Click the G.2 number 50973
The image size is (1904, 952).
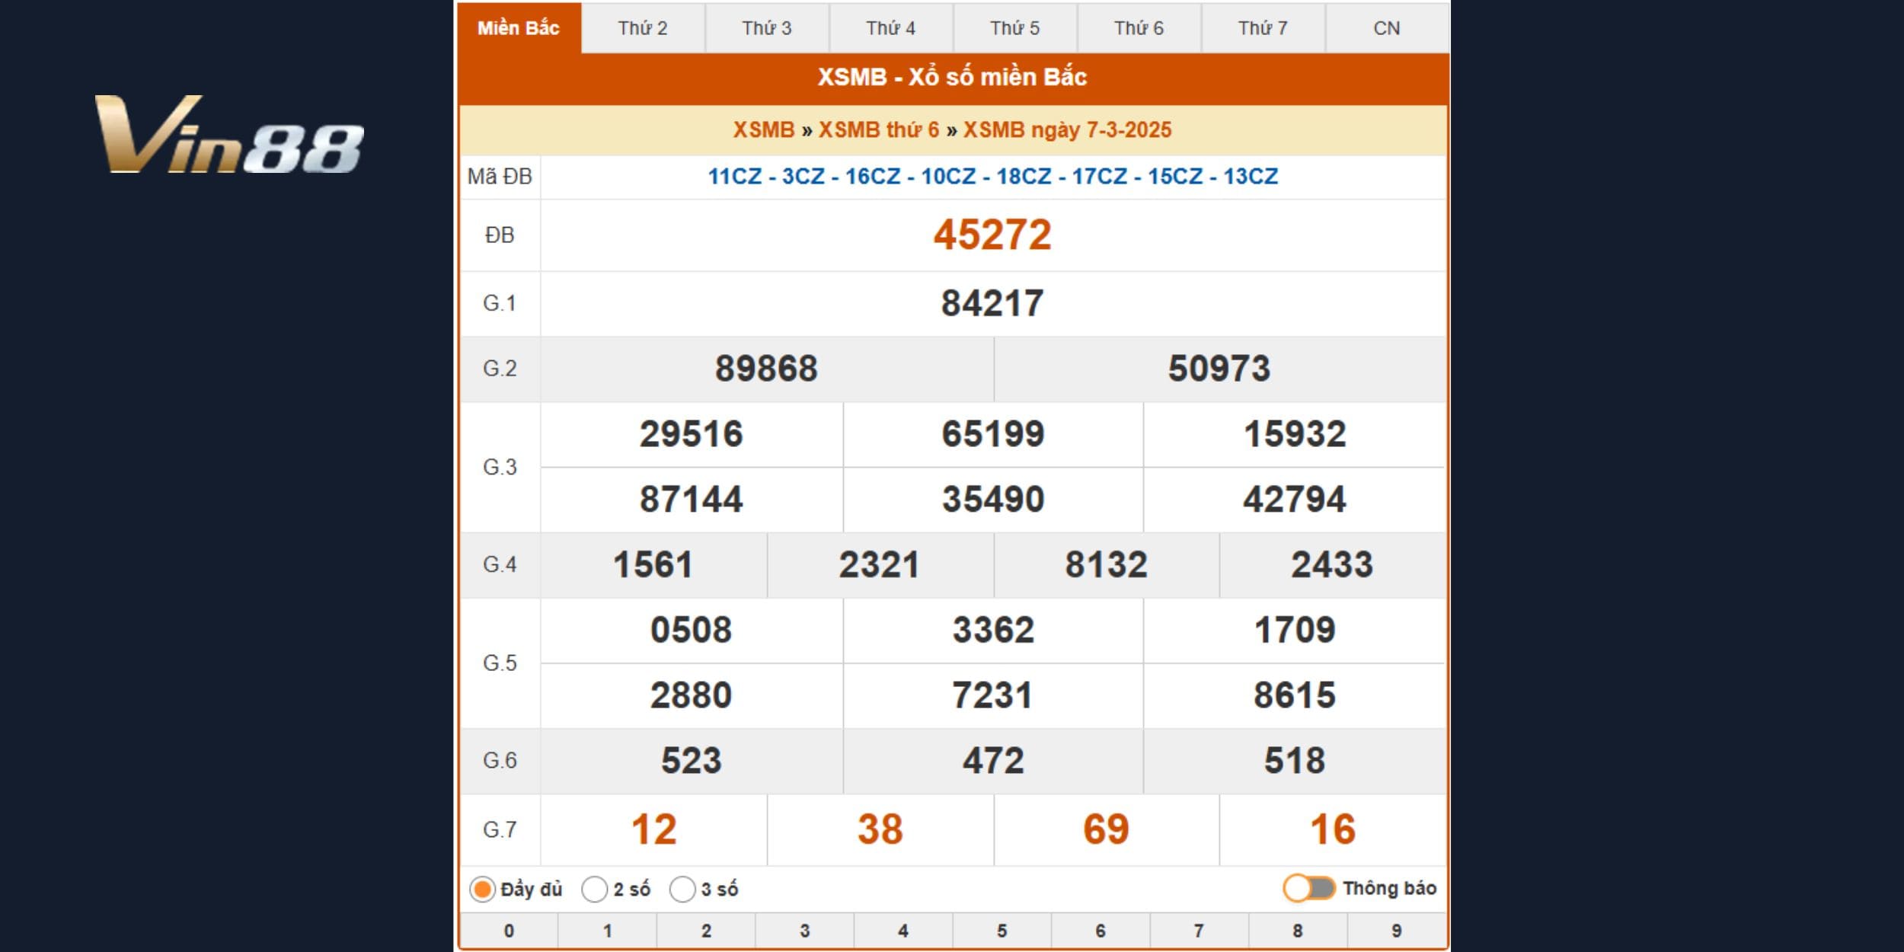[x=1219, y=369]
